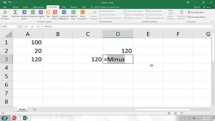This screenshot has height=121, width=215.
Task: Select column A header
Action: (x=28, y=34)
